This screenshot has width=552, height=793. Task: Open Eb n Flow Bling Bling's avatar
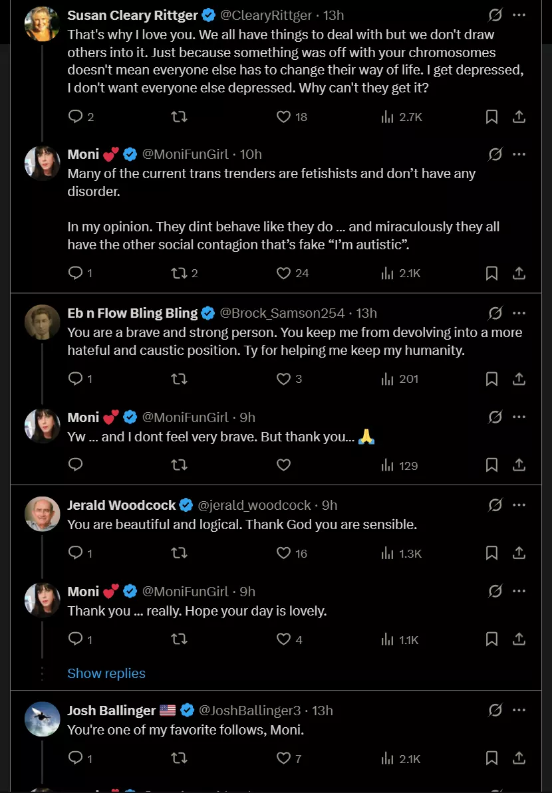pos(43,322)
